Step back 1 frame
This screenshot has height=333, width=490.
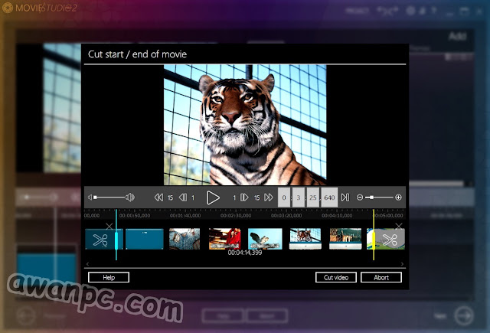(x=183, y=198)
